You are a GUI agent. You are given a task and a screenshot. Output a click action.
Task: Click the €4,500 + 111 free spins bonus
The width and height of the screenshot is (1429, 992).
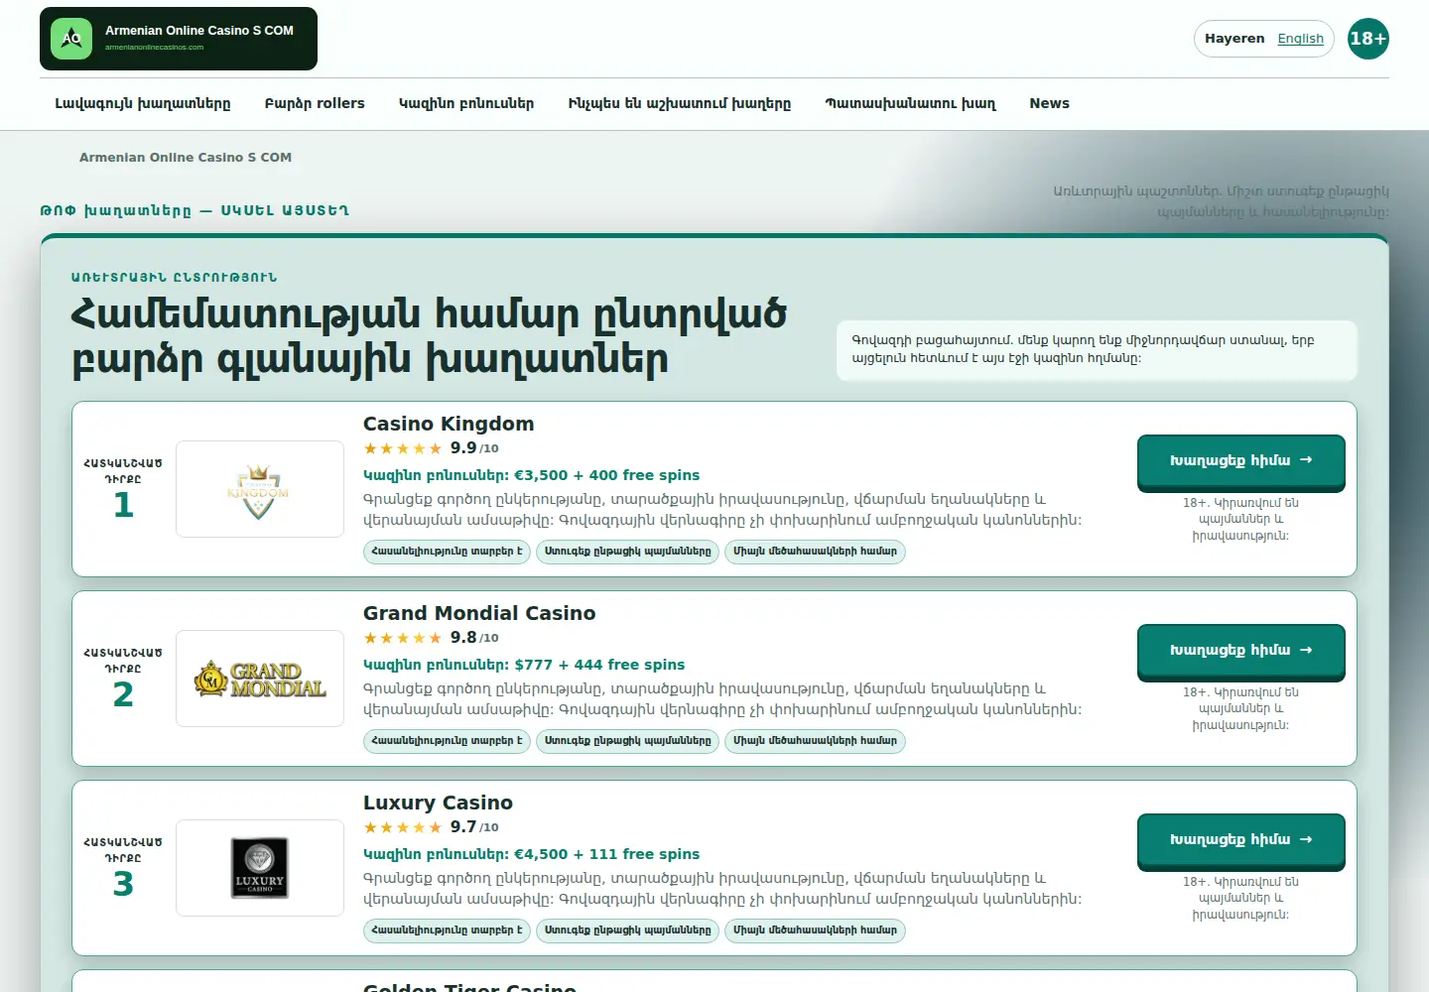click(x=606, y=854)
